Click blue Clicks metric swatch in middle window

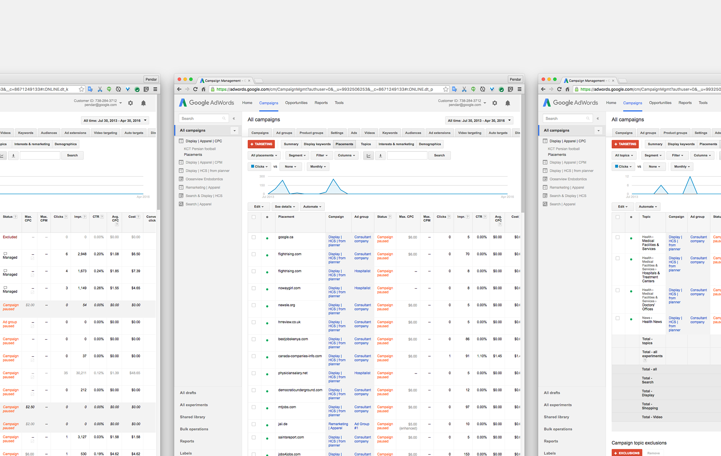[253, 166]
